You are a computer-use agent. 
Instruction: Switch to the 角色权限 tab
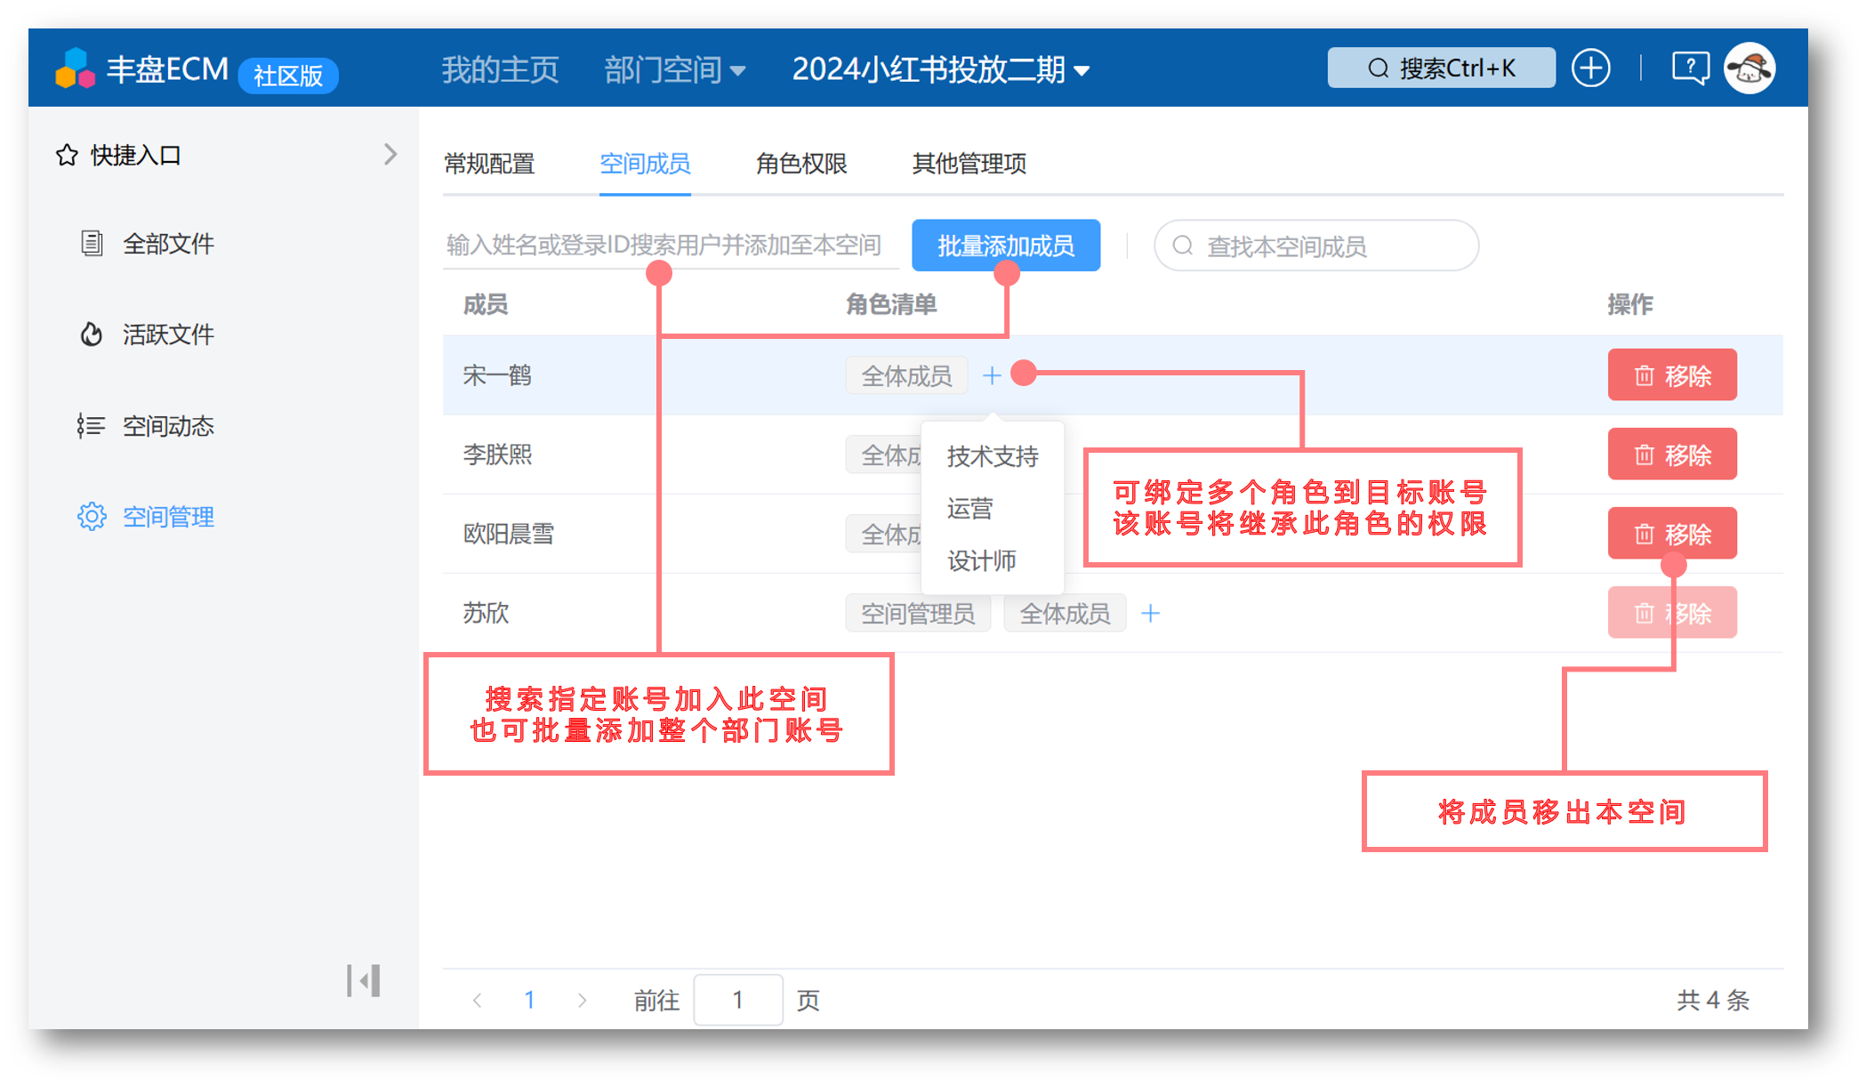(801, 164)
